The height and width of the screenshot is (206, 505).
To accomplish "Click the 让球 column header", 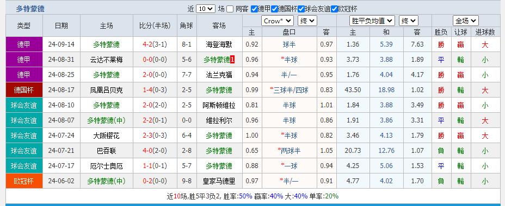I will point(460,32).
